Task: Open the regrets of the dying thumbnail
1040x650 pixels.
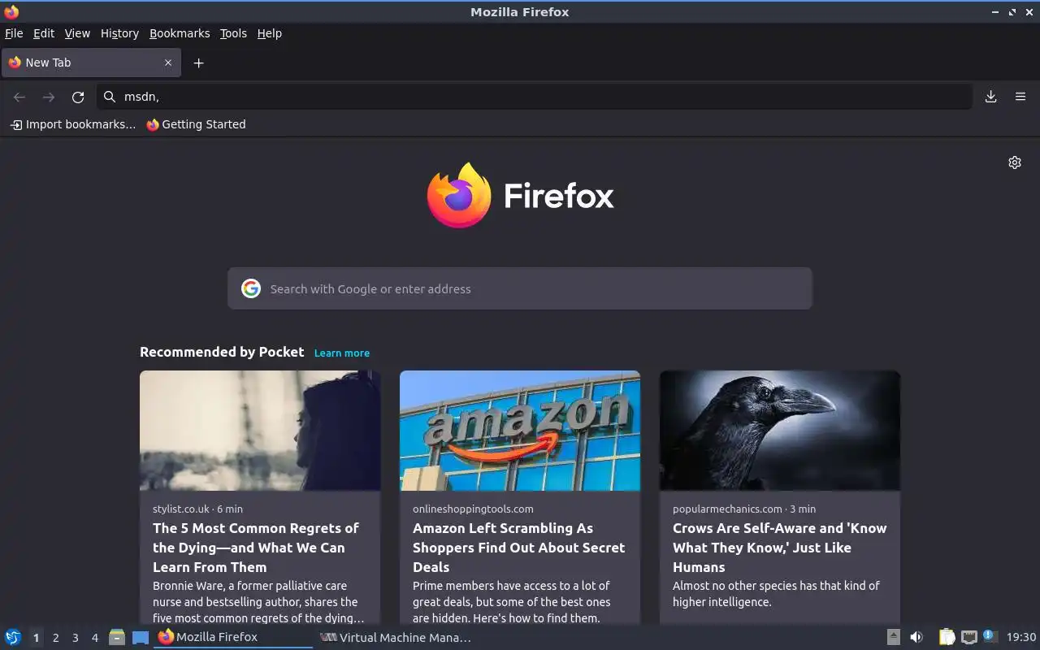Action: (260, 431)
